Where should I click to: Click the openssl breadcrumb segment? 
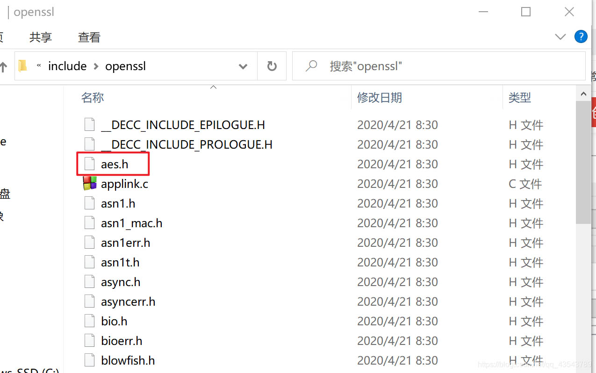coord(125,66)
